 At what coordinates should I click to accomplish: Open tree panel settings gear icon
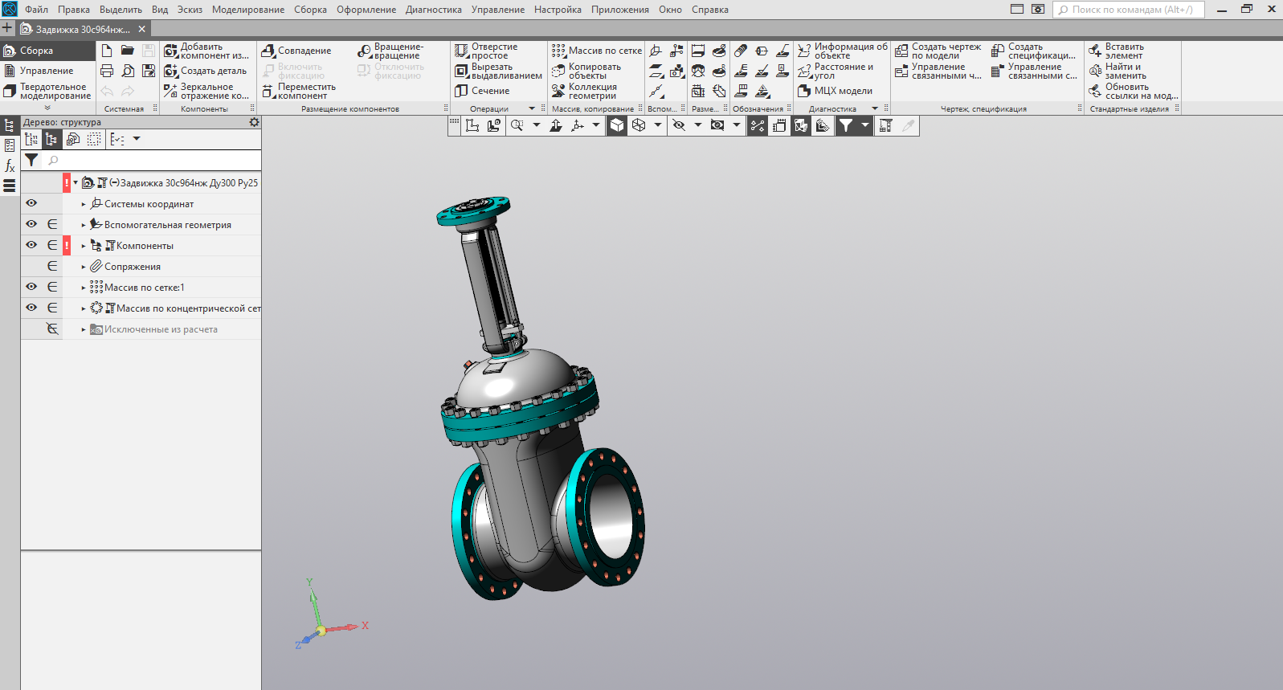pyautogui.click(x=254, y=122)
